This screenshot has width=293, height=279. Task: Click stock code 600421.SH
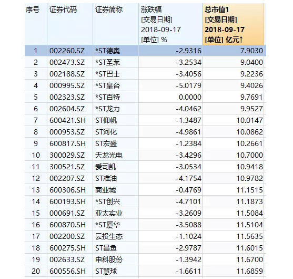coord(67,120)
